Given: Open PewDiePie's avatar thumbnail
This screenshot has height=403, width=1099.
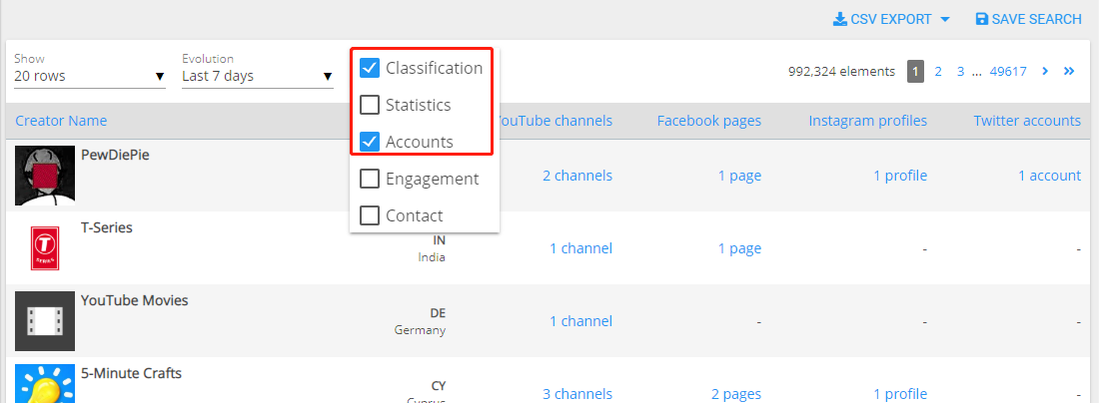Looking at the screenshot, I should [45, 176].
